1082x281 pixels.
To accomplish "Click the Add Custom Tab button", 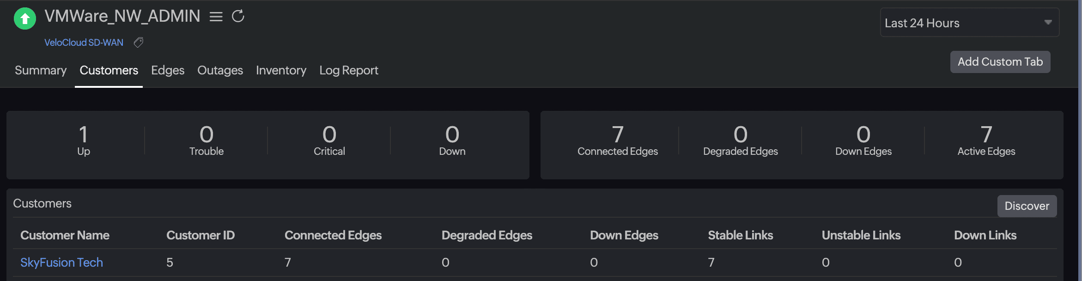I will pyautogui.click(x=1000, y=61).
